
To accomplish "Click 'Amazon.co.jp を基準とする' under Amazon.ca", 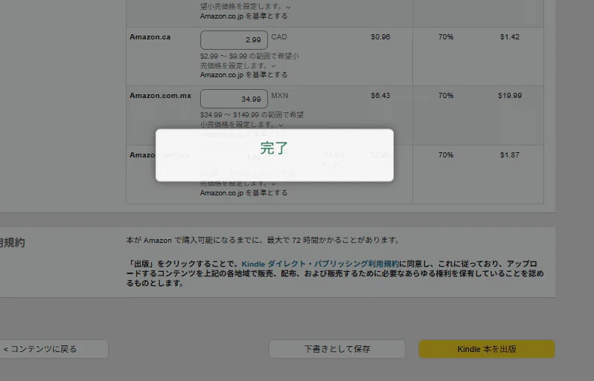I will point(244,75).
